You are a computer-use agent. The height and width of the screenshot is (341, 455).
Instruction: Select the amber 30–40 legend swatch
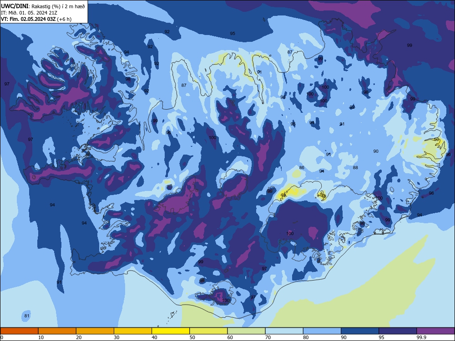coord(133,331)
